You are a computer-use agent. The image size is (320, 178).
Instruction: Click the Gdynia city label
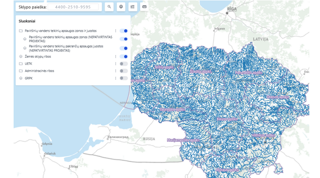pyautogui.click(x=47, y=144)
